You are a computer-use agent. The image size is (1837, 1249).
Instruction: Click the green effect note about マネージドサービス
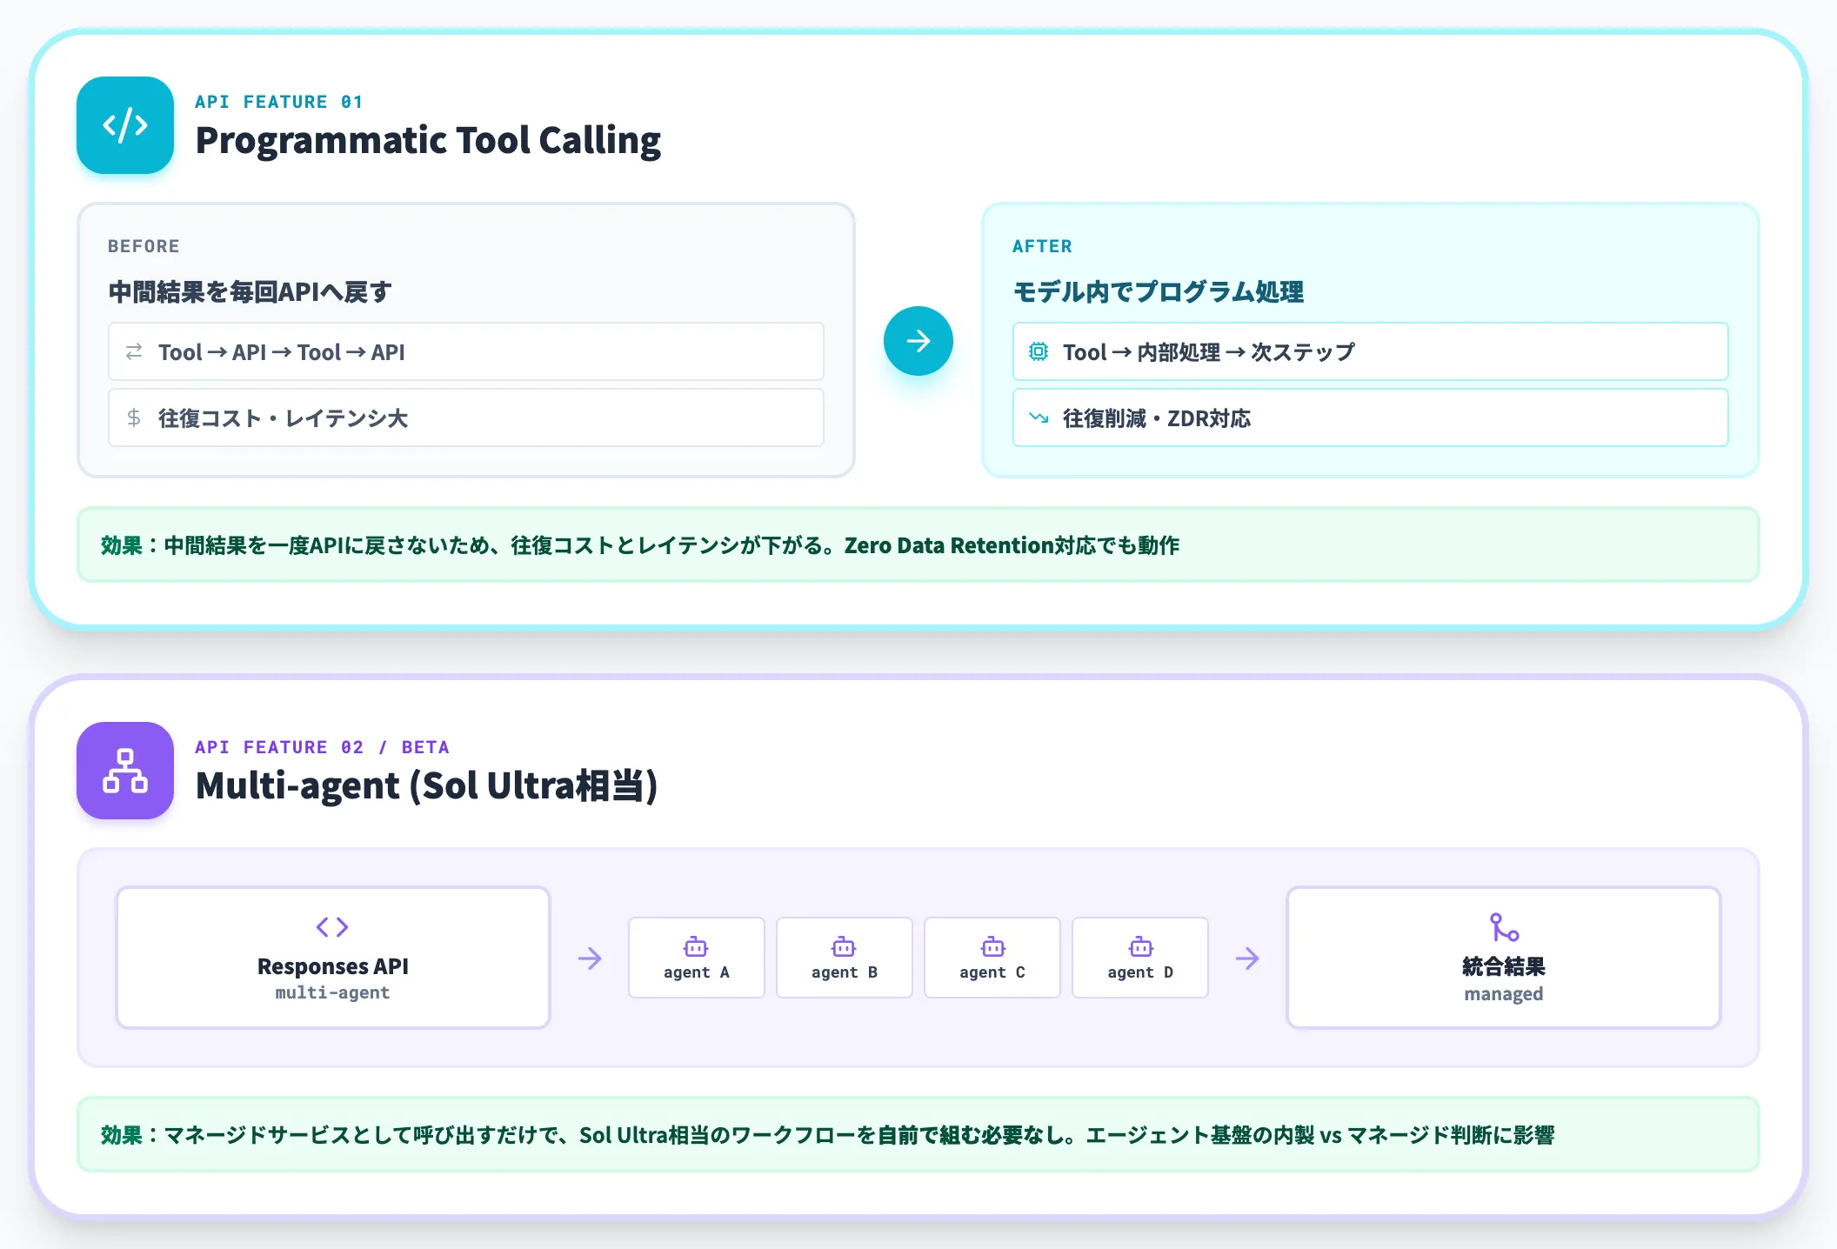(918, 1134)
